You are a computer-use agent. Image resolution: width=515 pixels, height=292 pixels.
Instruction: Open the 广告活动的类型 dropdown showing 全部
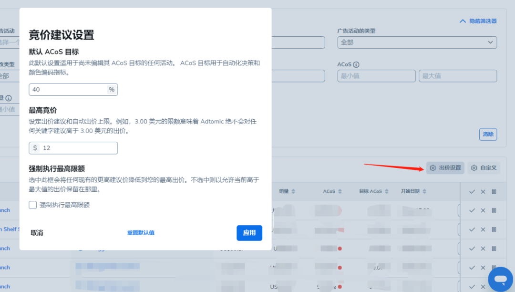point(417,42)
